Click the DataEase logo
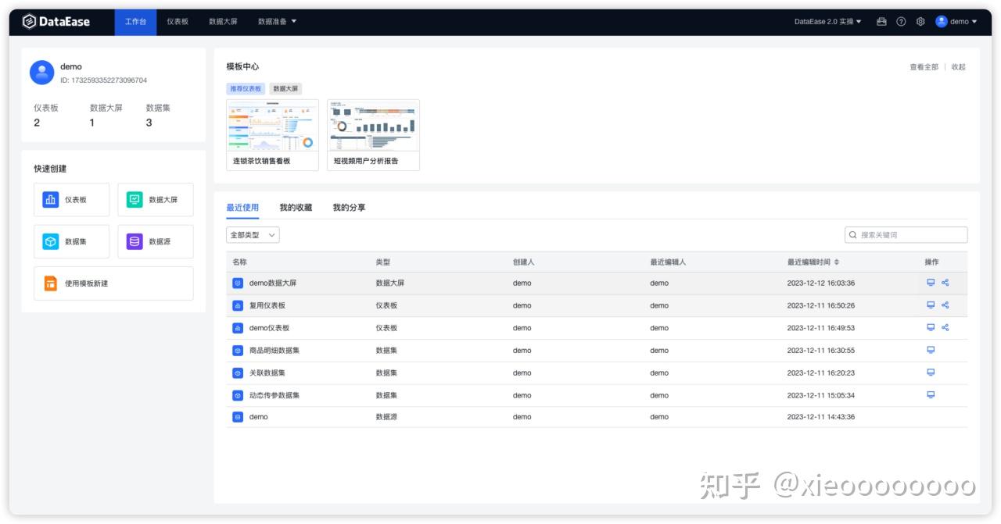The height and width of the screenshot is (524, 1001). pos(56,22)
